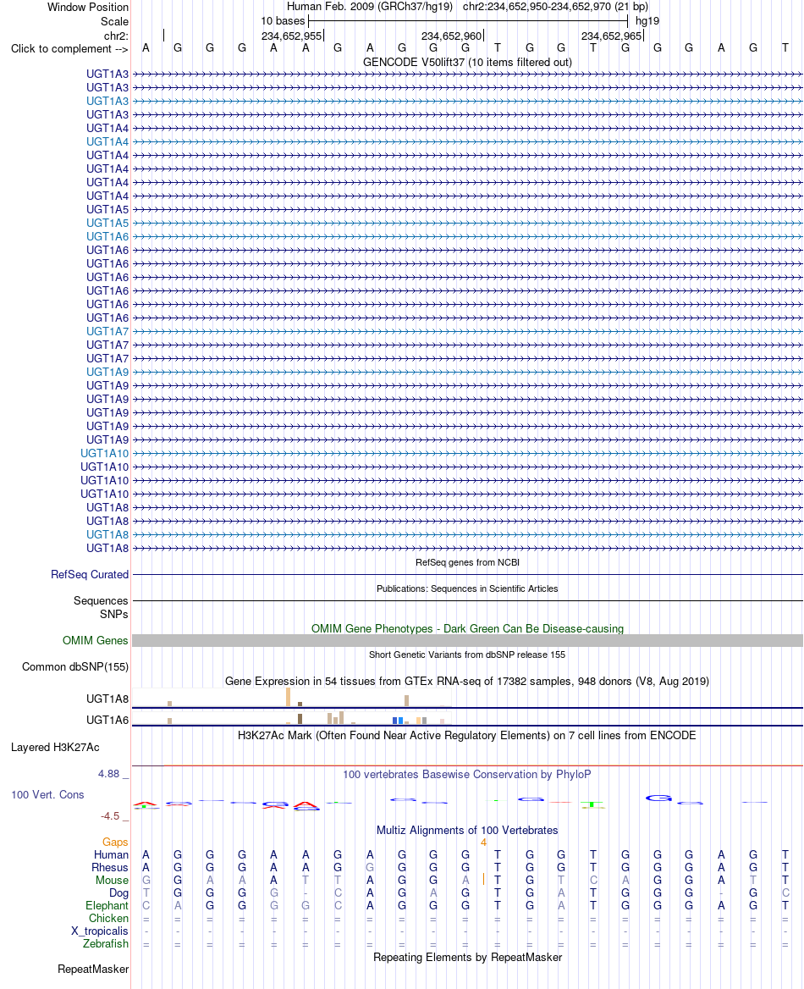Select the Rhesus alignment row label
Screen dimensions: 804x989
coord(110,867)
